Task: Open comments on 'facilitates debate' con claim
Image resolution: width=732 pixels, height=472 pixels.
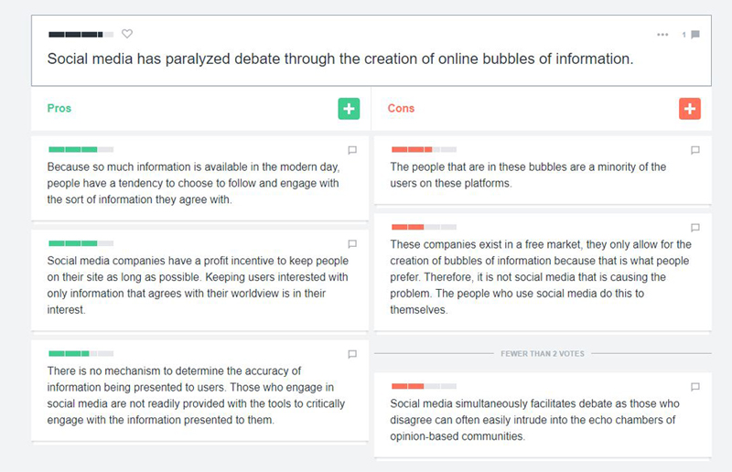Action: (694, 387)
